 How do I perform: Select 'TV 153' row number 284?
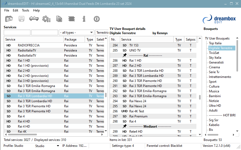pyautogui.click(x=153, y=45)
